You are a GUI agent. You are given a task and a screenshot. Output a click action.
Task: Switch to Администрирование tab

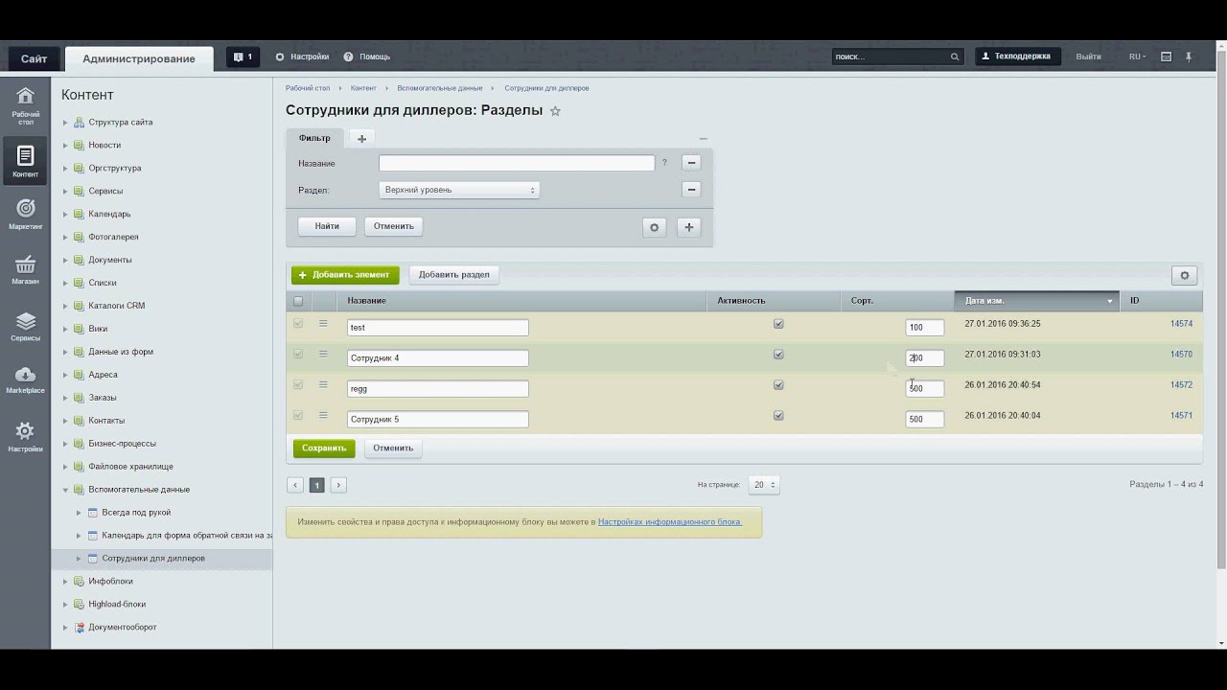pos(139,58)
